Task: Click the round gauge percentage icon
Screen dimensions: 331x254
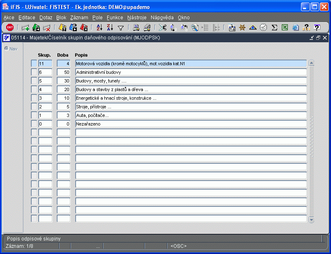Action: click(264, 27)
